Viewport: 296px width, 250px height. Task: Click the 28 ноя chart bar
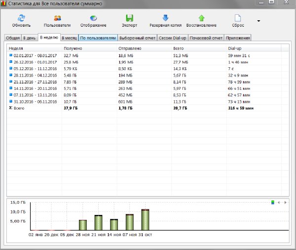click(x=83, y=225)
